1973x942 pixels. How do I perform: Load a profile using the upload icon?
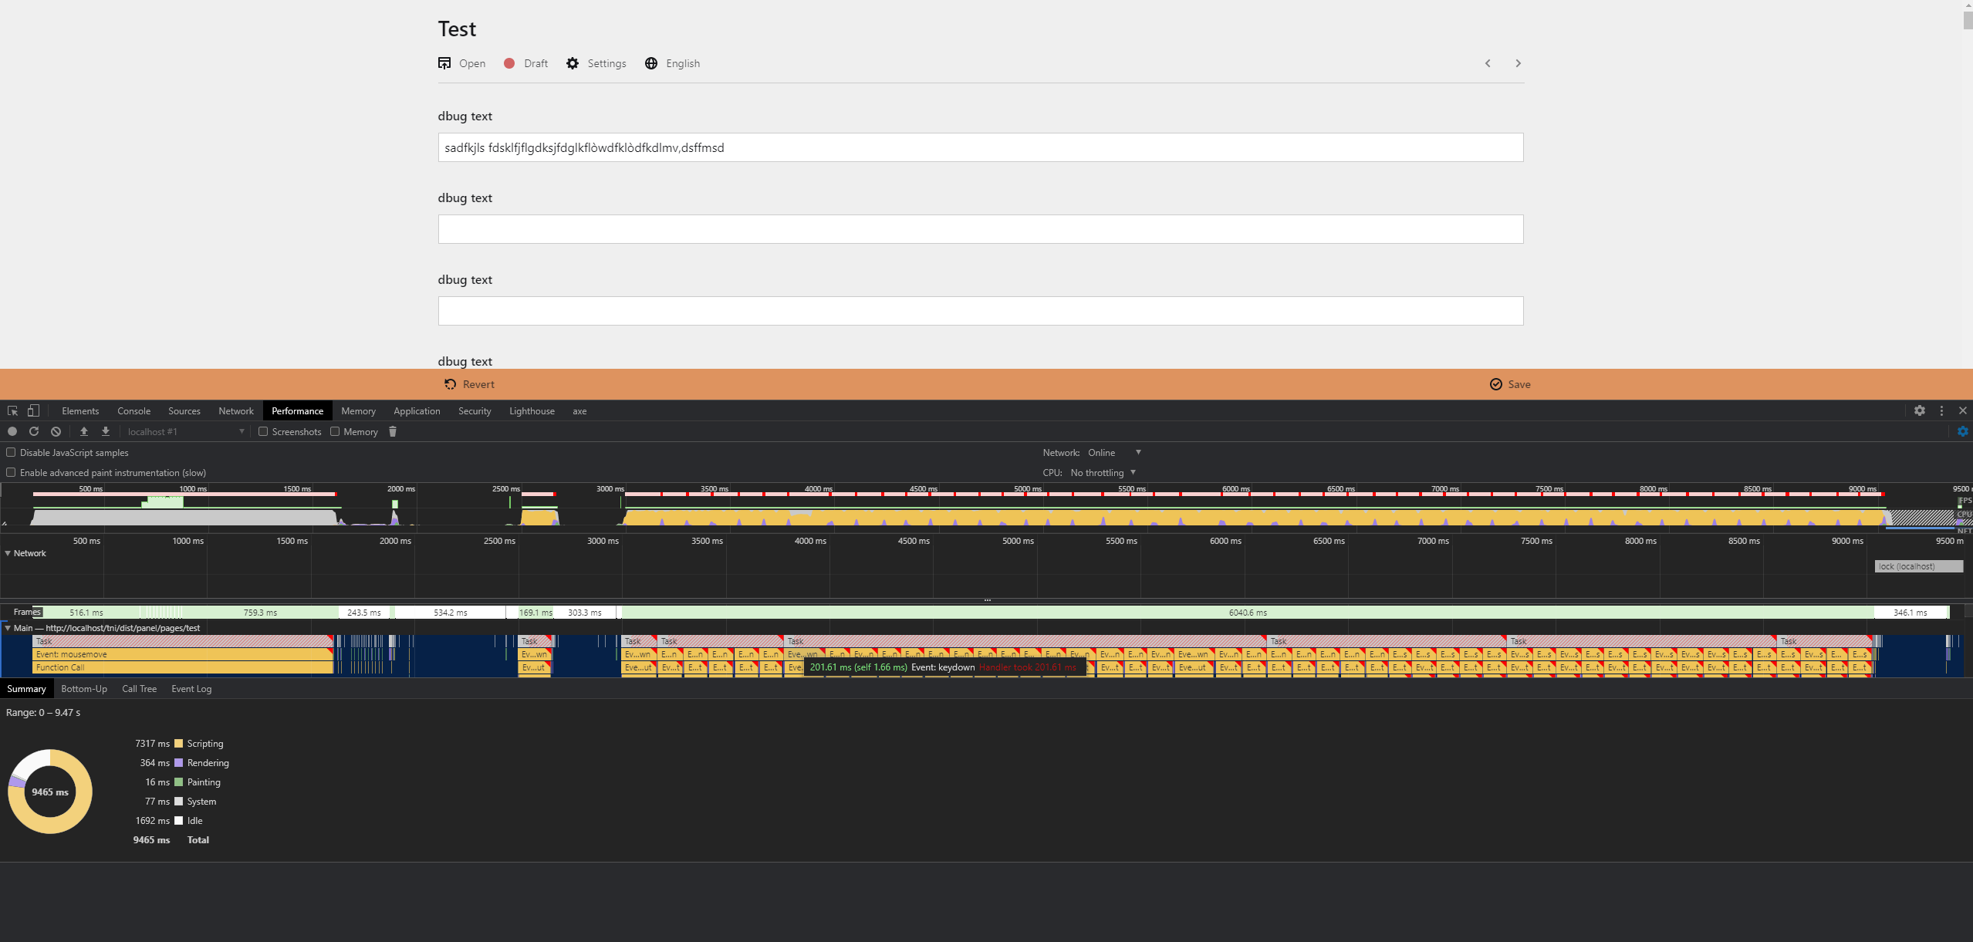85,431
